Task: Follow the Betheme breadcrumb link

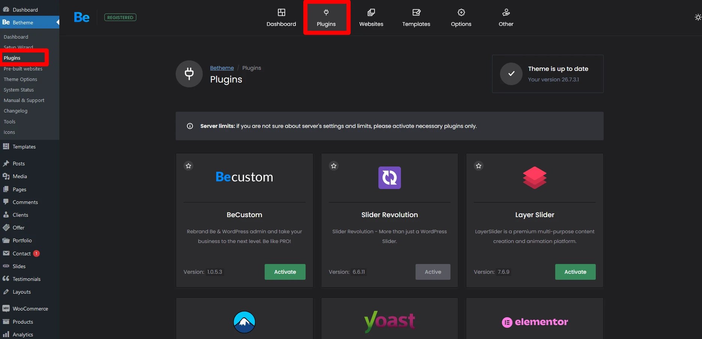Action: point(222,68)
